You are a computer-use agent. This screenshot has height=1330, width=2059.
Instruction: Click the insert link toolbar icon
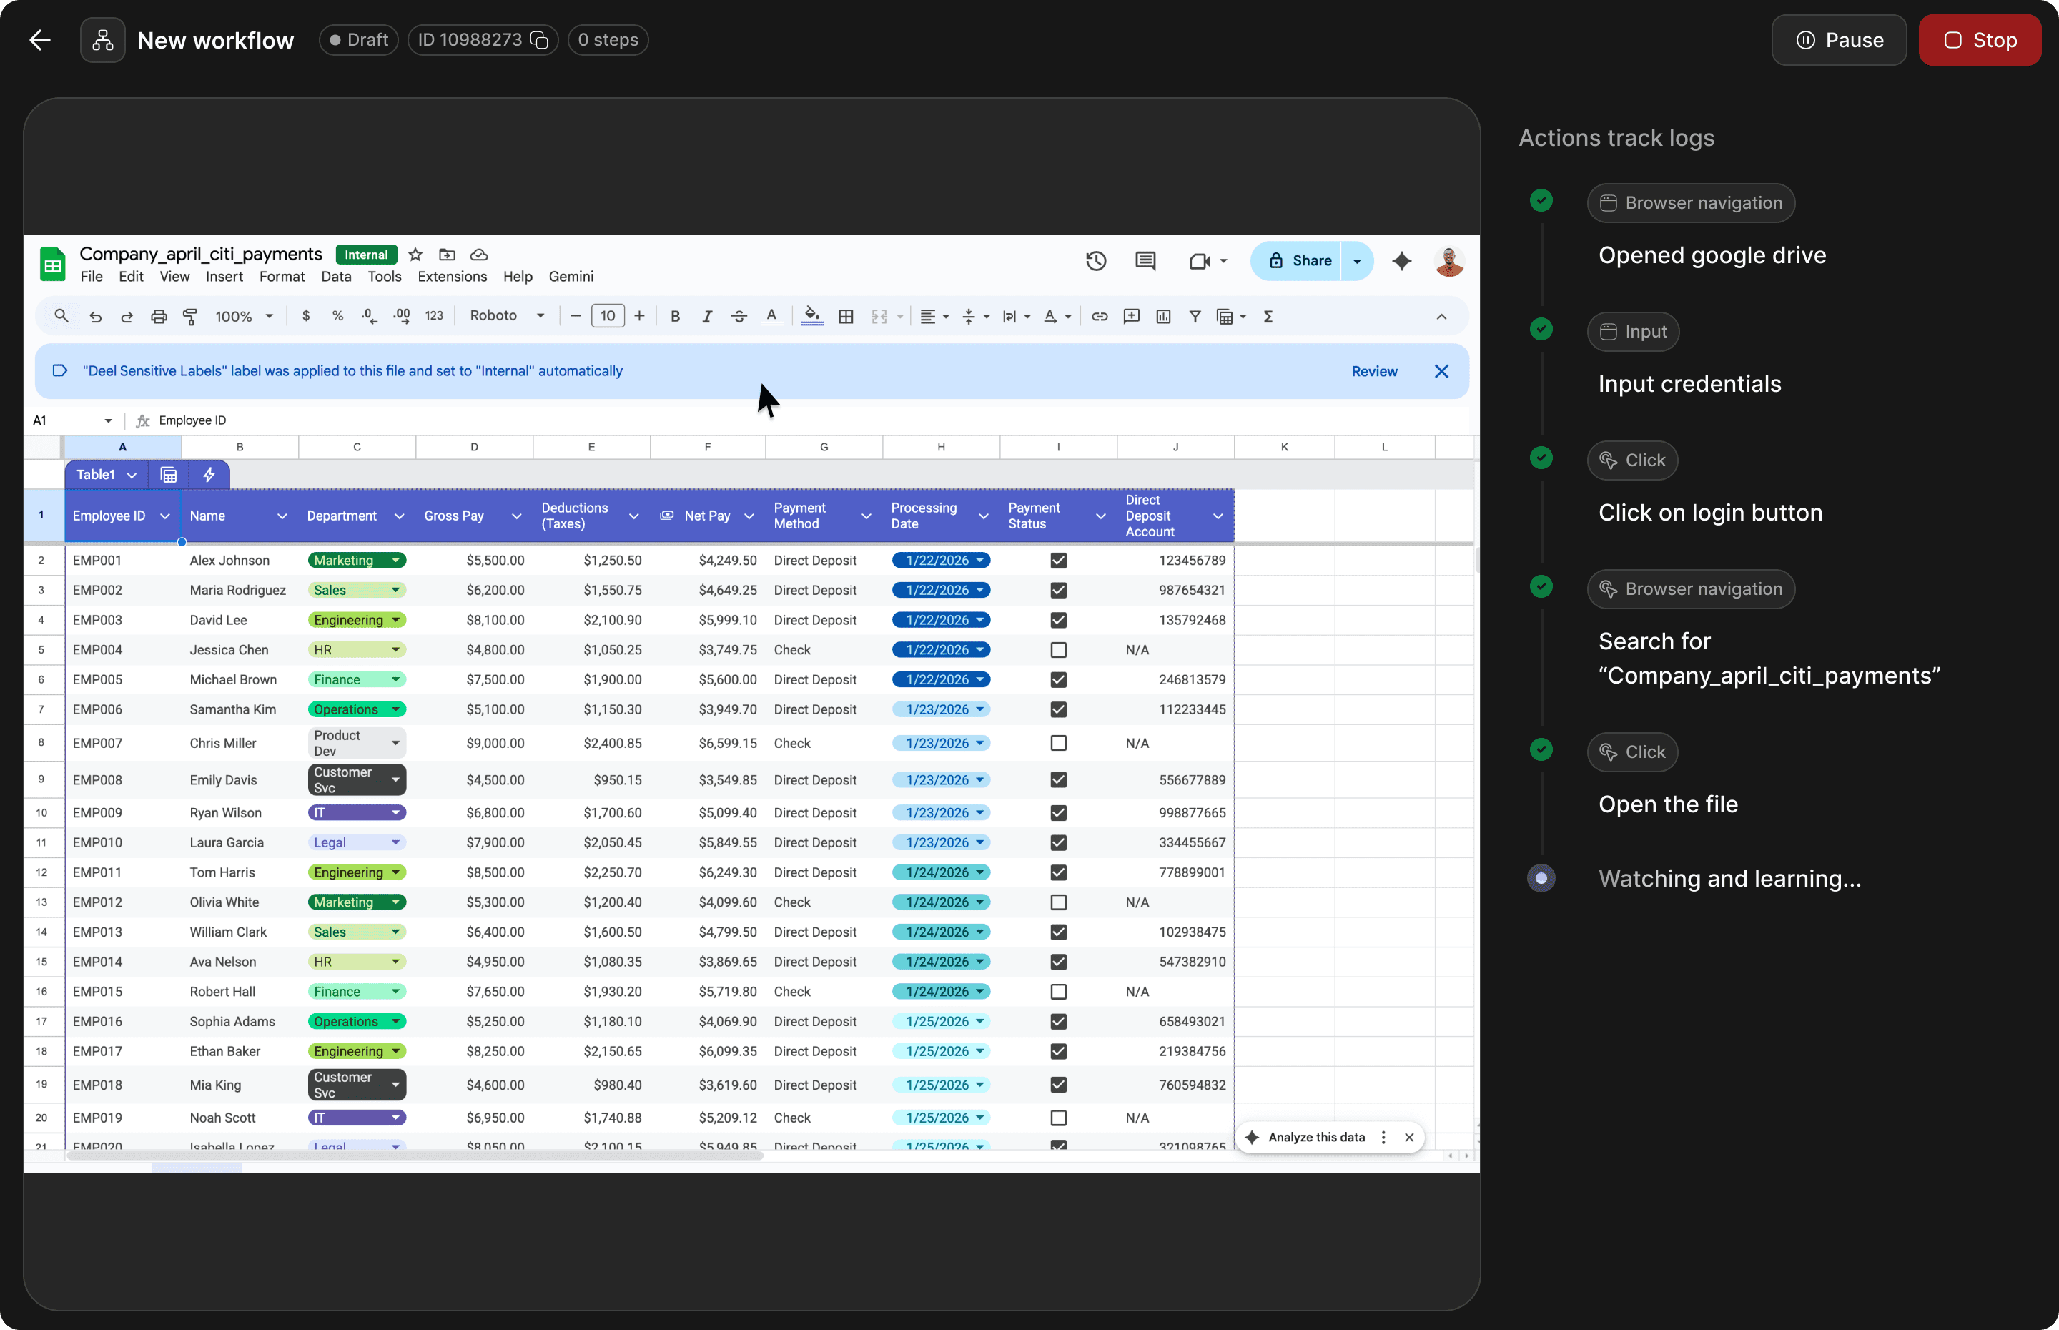tap(1099, 317)
